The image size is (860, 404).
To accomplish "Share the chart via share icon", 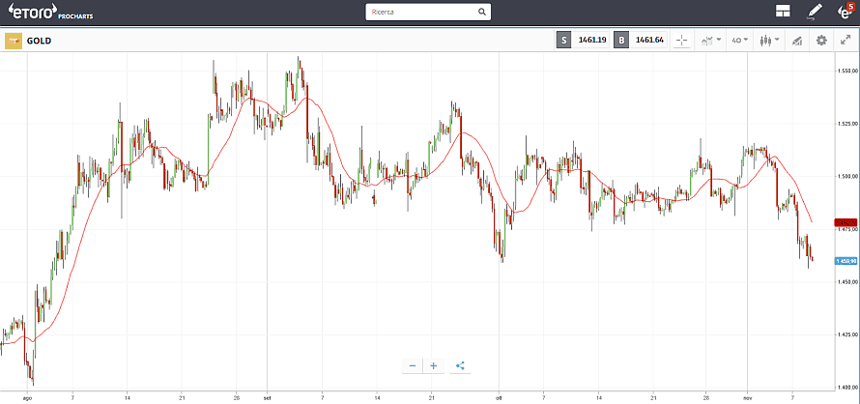I will click(460, 365).
